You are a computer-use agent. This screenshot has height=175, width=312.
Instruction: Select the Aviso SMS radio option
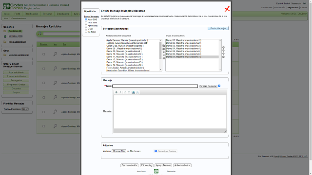point(86,19)
